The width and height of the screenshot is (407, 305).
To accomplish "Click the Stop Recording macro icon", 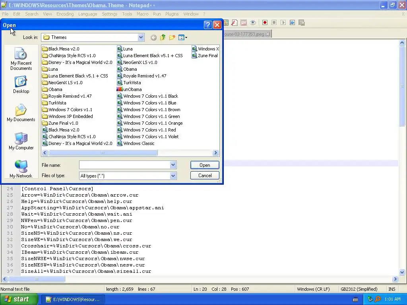I will (274, 23).
